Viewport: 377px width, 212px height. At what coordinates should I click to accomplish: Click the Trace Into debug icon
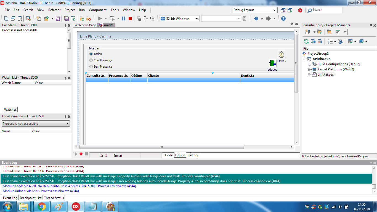(139, 18)
